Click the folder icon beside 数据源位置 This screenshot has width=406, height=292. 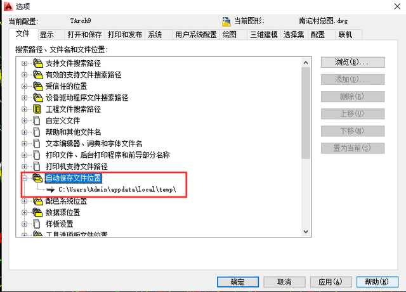click(x=38, y=212)
